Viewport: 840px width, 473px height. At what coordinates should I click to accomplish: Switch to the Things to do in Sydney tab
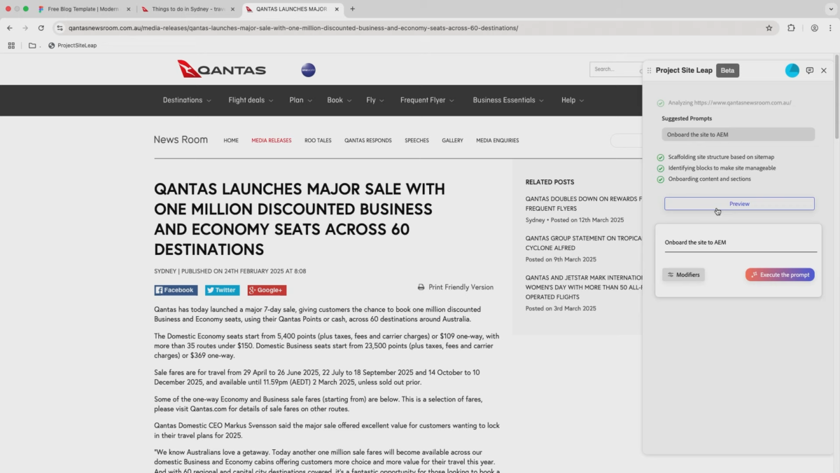[184, 9]
